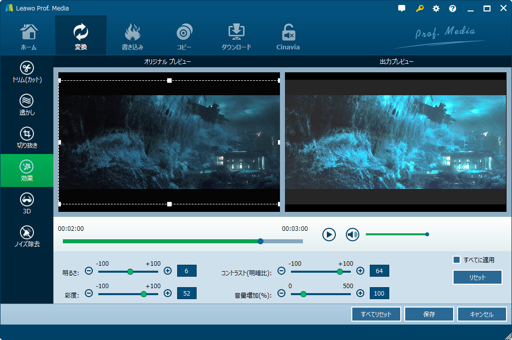512x340 pixels.
Task: Decrease 彩度 saturation with minus icon
Action: tap(89, 293)
